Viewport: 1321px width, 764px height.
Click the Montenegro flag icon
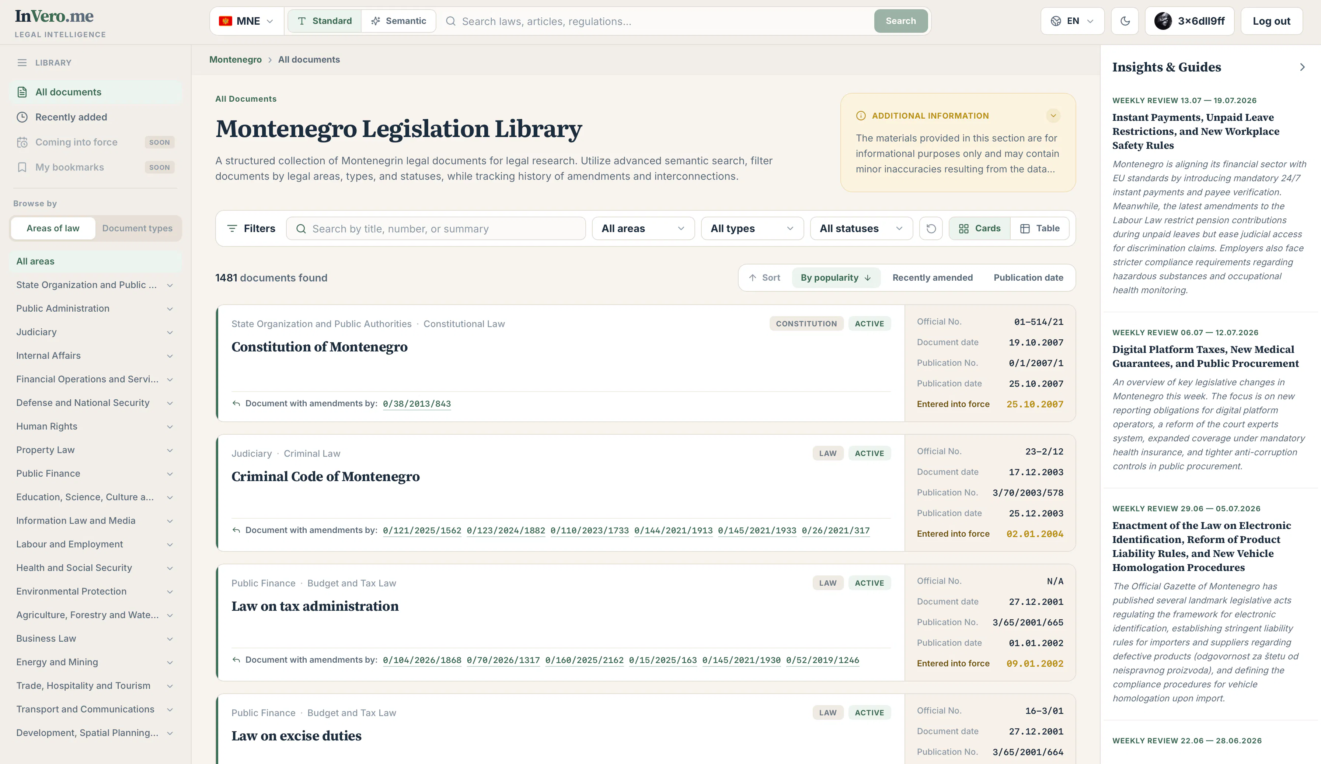click(x=226, y=21)
